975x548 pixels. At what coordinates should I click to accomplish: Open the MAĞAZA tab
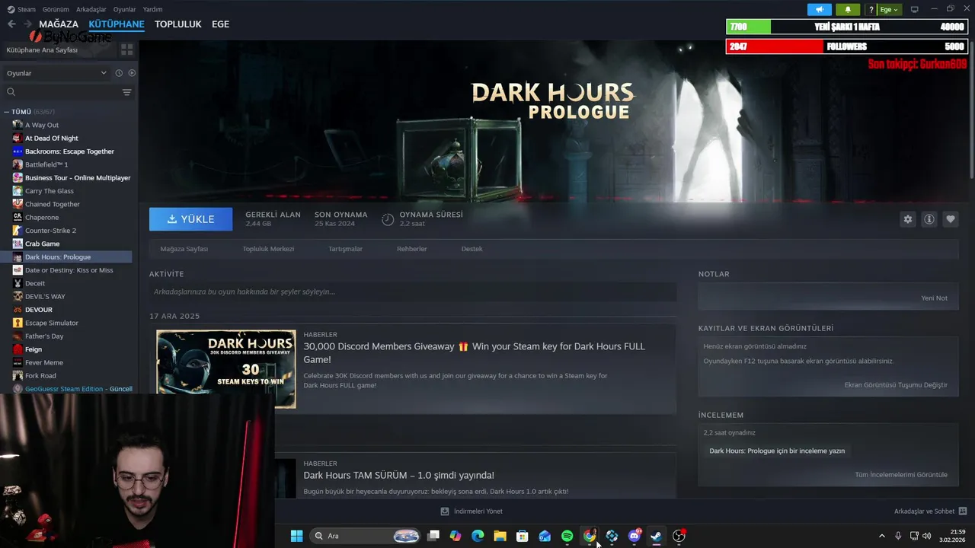pyautogui.click(x=59, y=24)
